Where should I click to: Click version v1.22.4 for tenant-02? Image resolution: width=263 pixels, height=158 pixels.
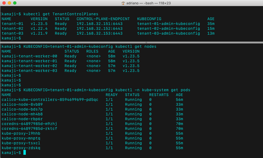(39, 29)
